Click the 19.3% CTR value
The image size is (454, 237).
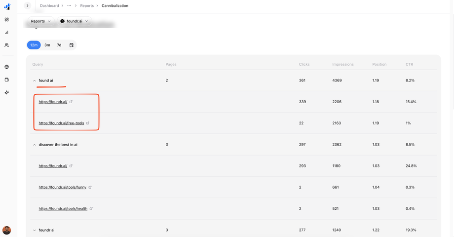click(411, 230)
